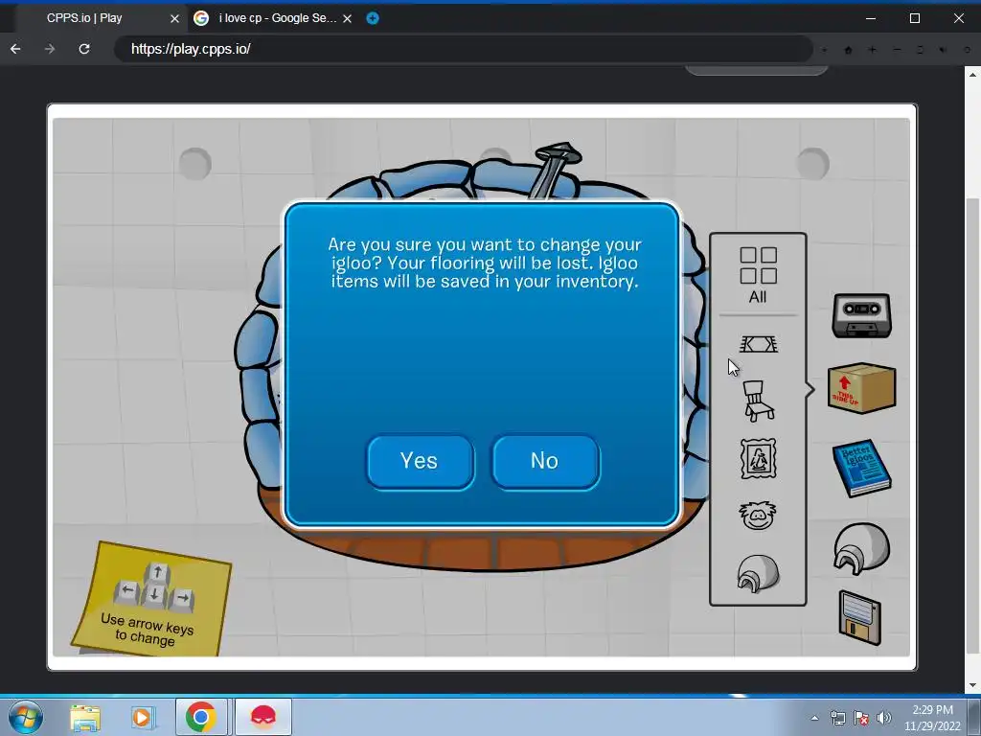Image resolution: width=981 pixels, height=736 pixels.
Task: Click the network icon in system tray
Action: point(837,718)
